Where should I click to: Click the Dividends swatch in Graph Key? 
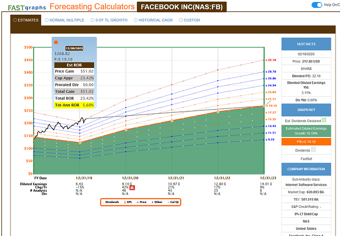point(313,149)
